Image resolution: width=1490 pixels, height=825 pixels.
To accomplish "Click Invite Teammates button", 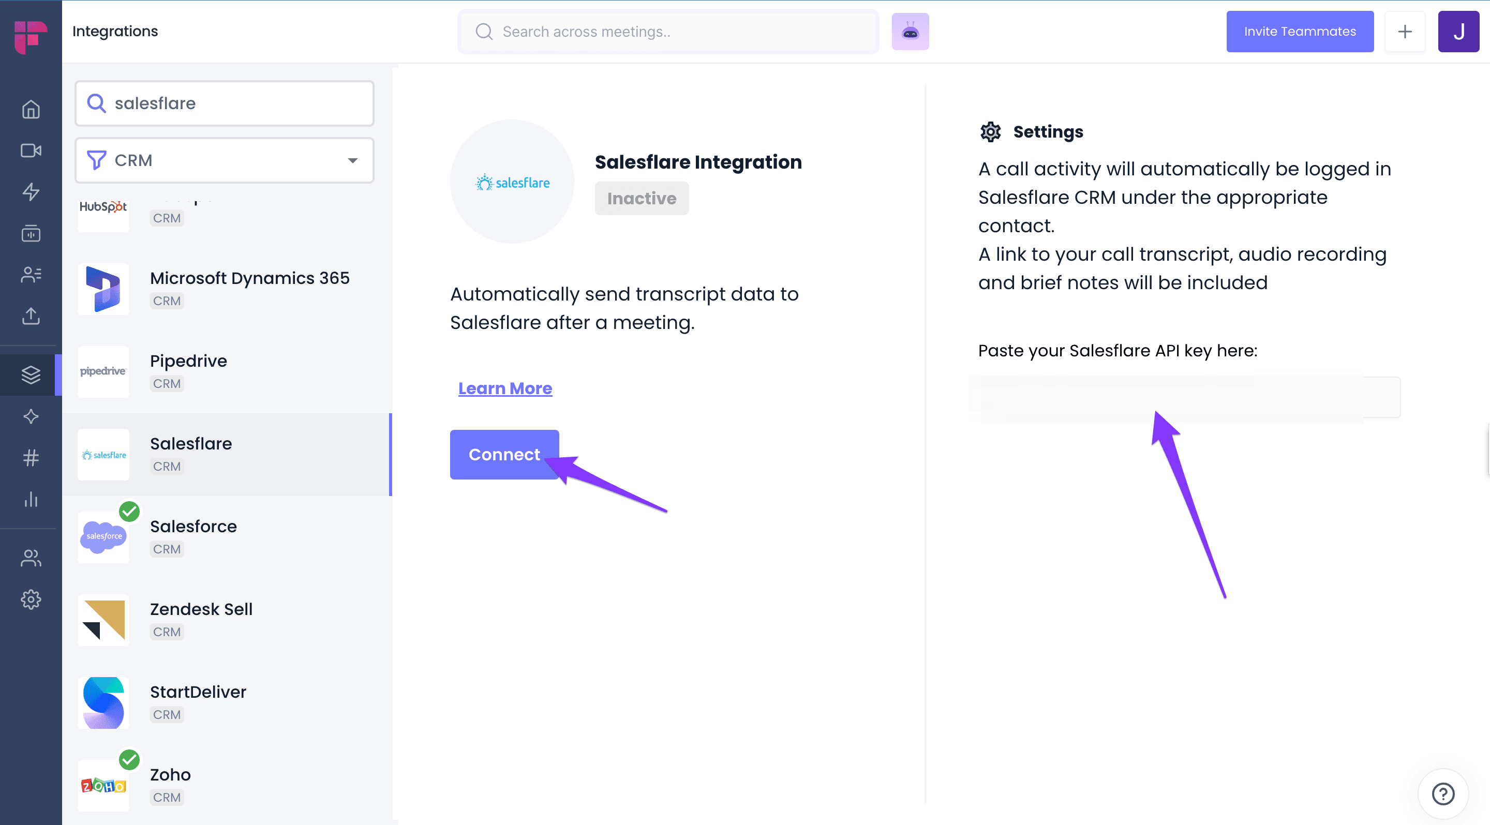I will (1300, 31).
